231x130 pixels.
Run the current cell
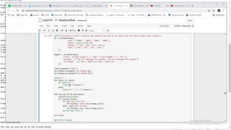pyautogui.click(x=73, y=30)
